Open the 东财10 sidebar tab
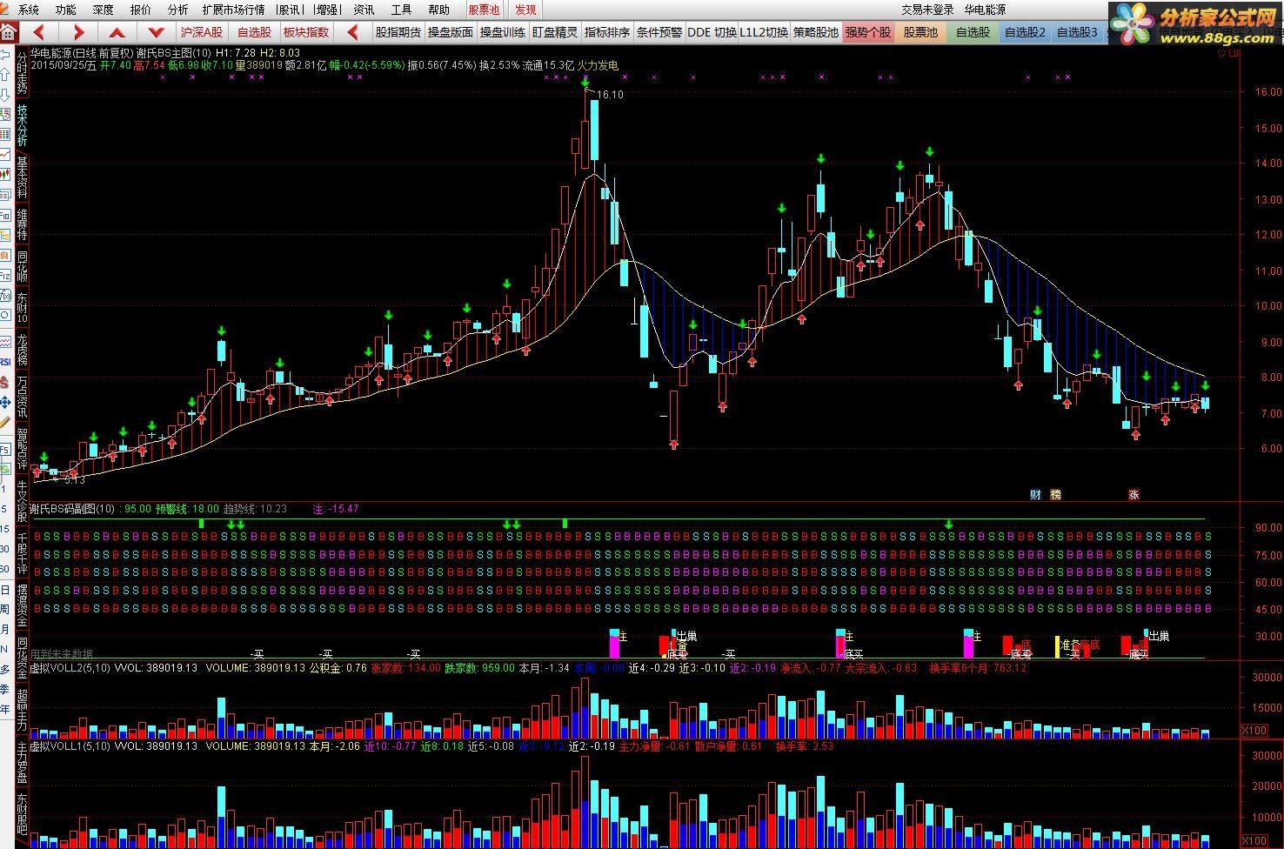The image size is (1284, 849). click(x=22, y=308)
